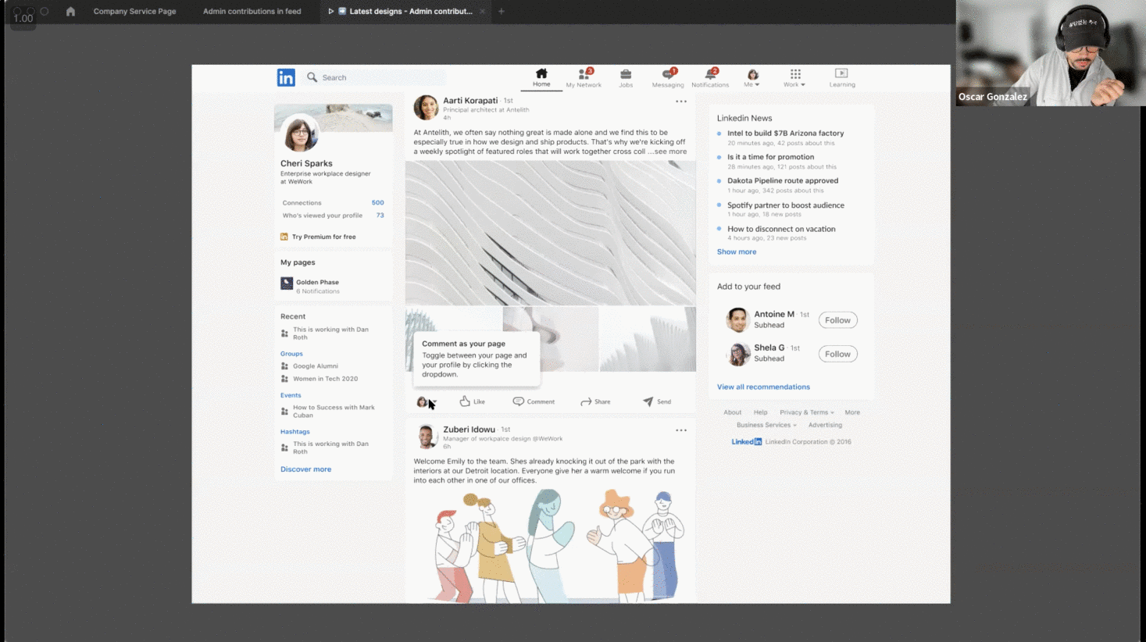Viewport: 1146px width, 642px height.
Task: Click Discover more in the sidebar
Action: pyautogui.click(x=305, y=469)
